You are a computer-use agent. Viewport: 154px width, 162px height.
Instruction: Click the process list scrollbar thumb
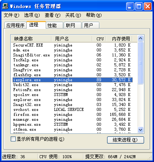(140, 63)
